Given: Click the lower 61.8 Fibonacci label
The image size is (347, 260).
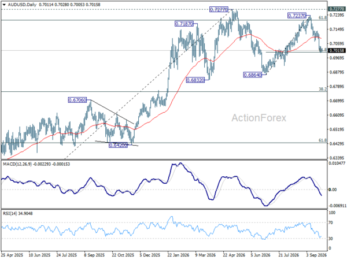Looking at the screenshot, I should 323,140.
